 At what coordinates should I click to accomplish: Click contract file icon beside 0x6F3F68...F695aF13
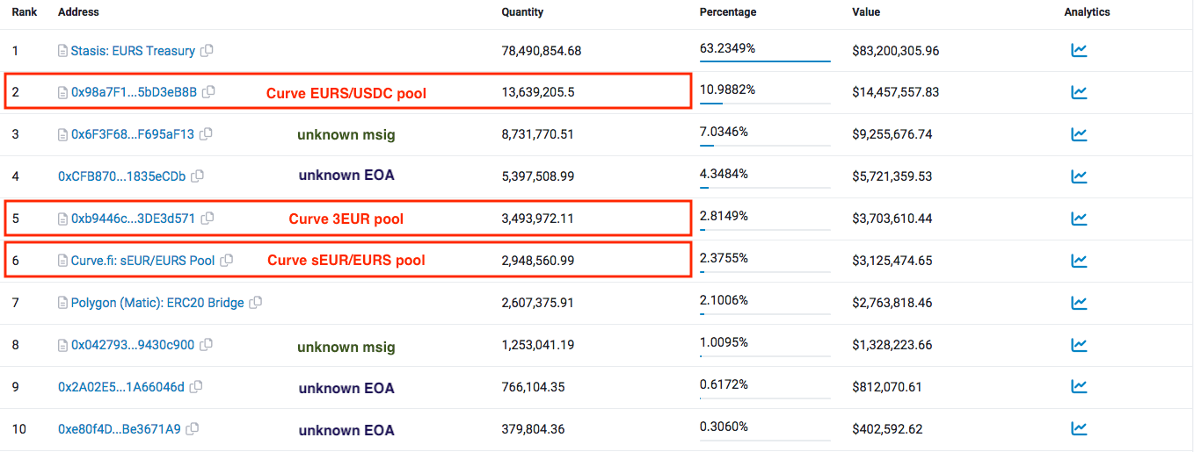(62, 135)
